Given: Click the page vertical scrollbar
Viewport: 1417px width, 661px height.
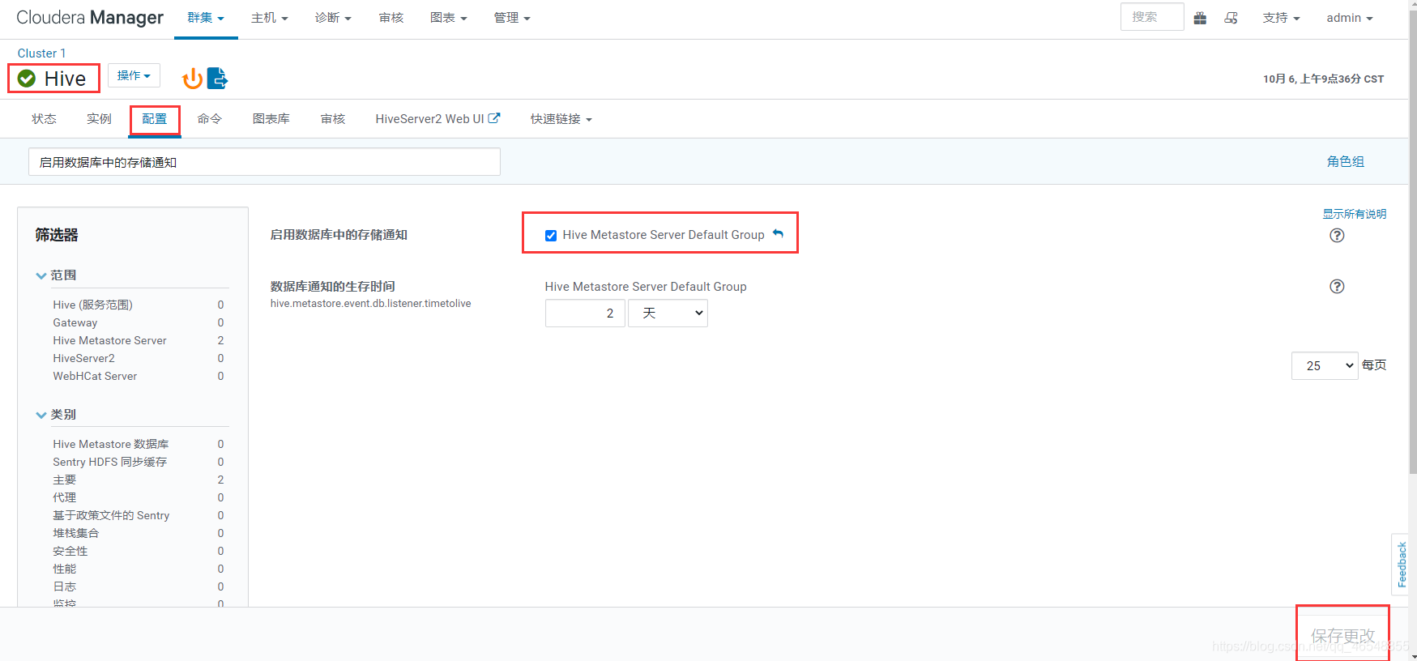Looking at the screenshot, I should click(1413, 243).
